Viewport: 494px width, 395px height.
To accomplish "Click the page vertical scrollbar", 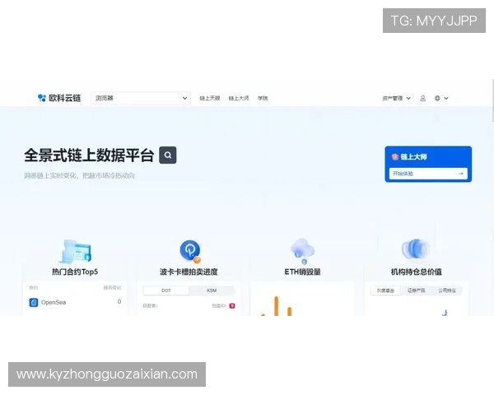I will click(492, 100).
